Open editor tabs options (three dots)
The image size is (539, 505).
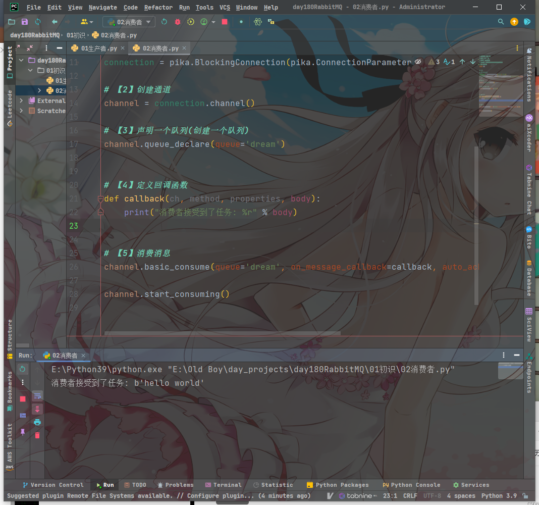click(x=517, y=48)
